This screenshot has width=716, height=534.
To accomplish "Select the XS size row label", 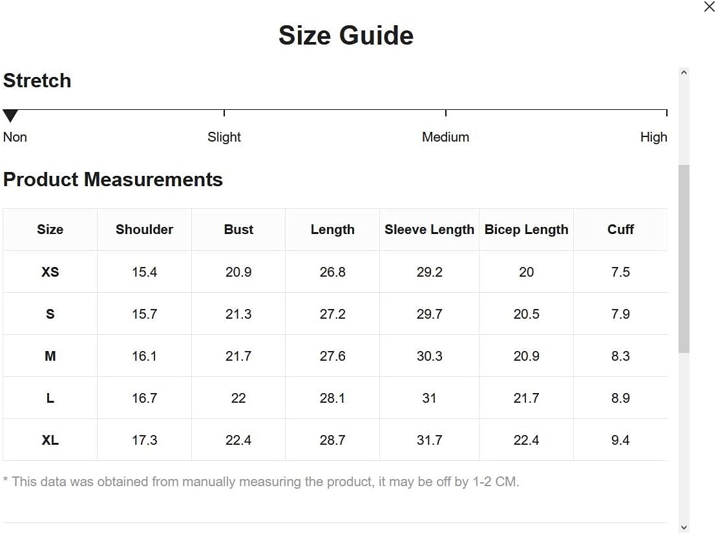I will [50, 272].
